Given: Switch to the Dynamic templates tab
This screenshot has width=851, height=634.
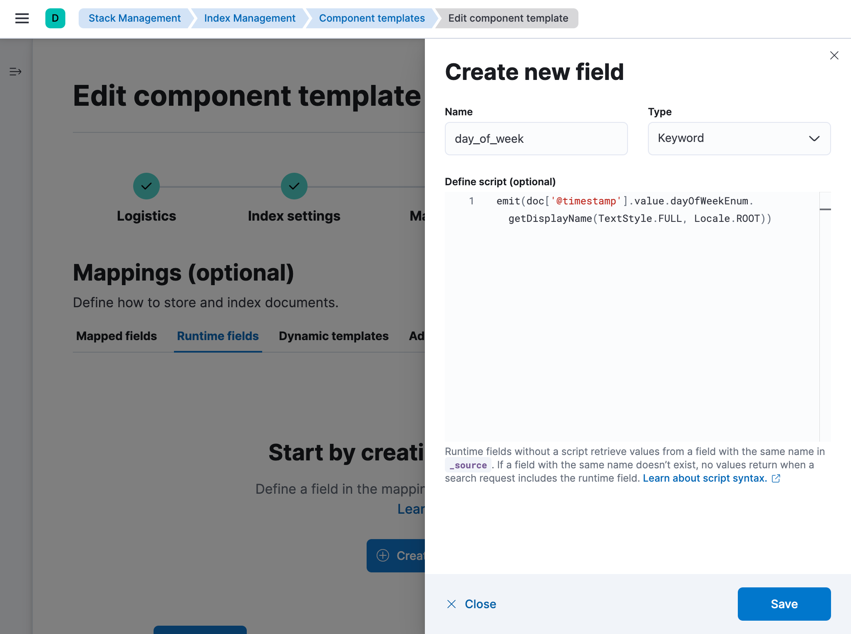Looking at the screenshot, I should 334,336.
